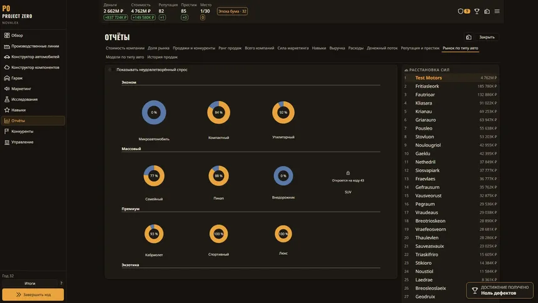
Task: Click the Микроавтомобиль 0% donut chart
Action: coord(154,112)
